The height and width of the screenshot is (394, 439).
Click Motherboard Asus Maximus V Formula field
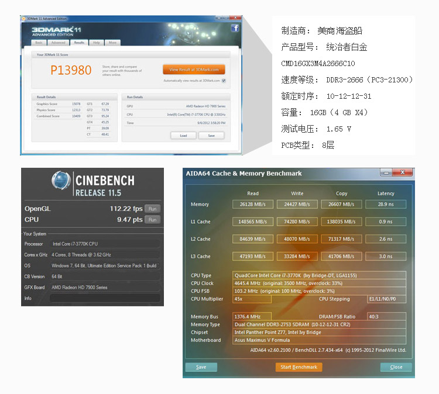(x=319, y=340)
